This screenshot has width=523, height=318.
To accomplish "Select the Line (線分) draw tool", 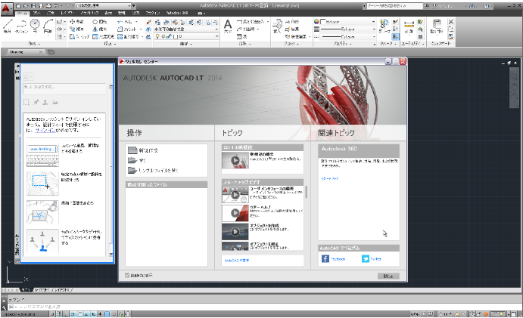I will tap(8, 26).
